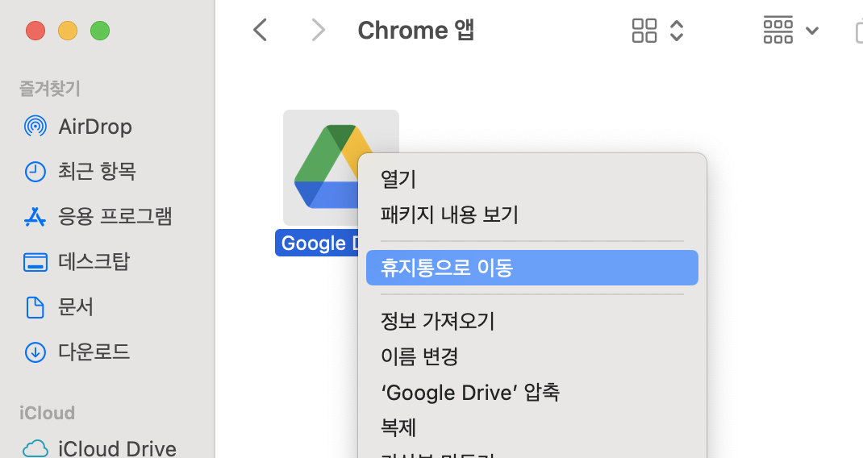This screenshot has width=863, height=458.
Task: Open the 응용 프로그램 sidebar label
Action: pos(115,217)
